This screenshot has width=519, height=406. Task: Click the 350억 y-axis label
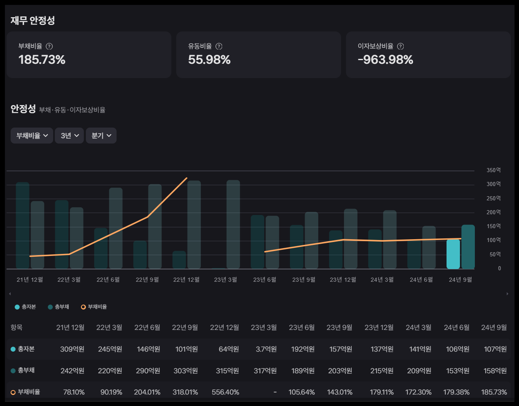pos(494,170)
